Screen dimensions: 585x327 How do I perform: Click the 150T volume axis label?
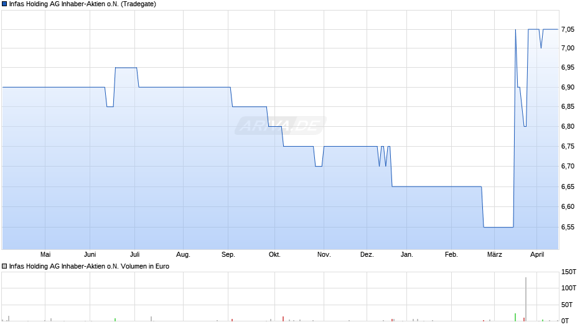tap(569, 272)
